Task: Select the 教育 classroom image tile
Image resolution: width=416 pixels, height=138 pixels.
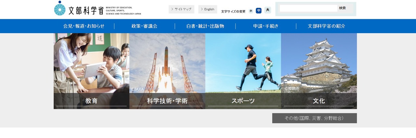Action: 91,71
